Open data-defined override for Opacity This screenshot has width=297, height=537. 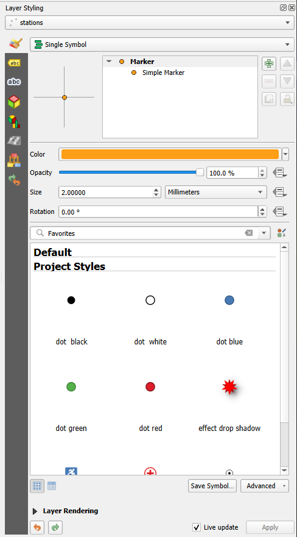coord(279,173)
